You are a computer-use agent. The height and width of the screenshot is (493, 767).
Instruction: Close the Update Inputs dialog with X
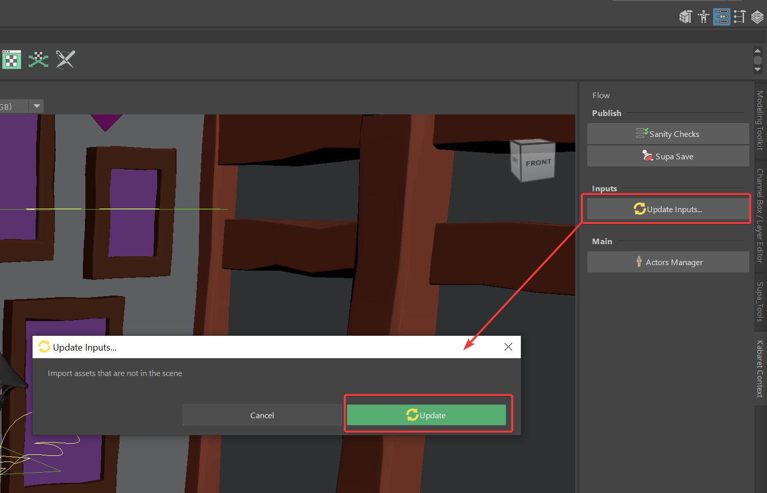coord(508,347)
